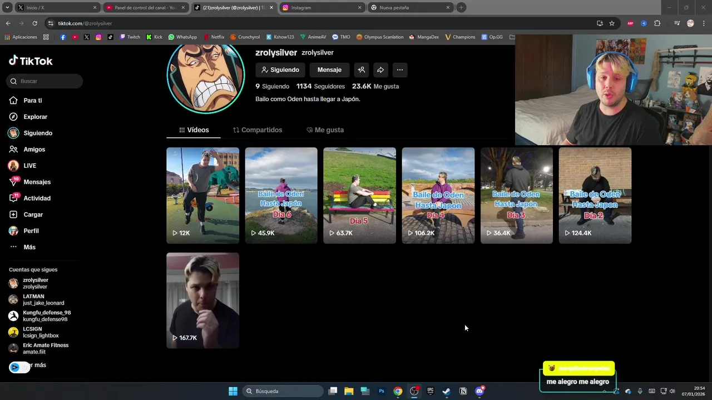Click the taskbar Búsqueda search box
Image resolution: width=712 pixels, height=400 pixels.
tap(283, 391)
